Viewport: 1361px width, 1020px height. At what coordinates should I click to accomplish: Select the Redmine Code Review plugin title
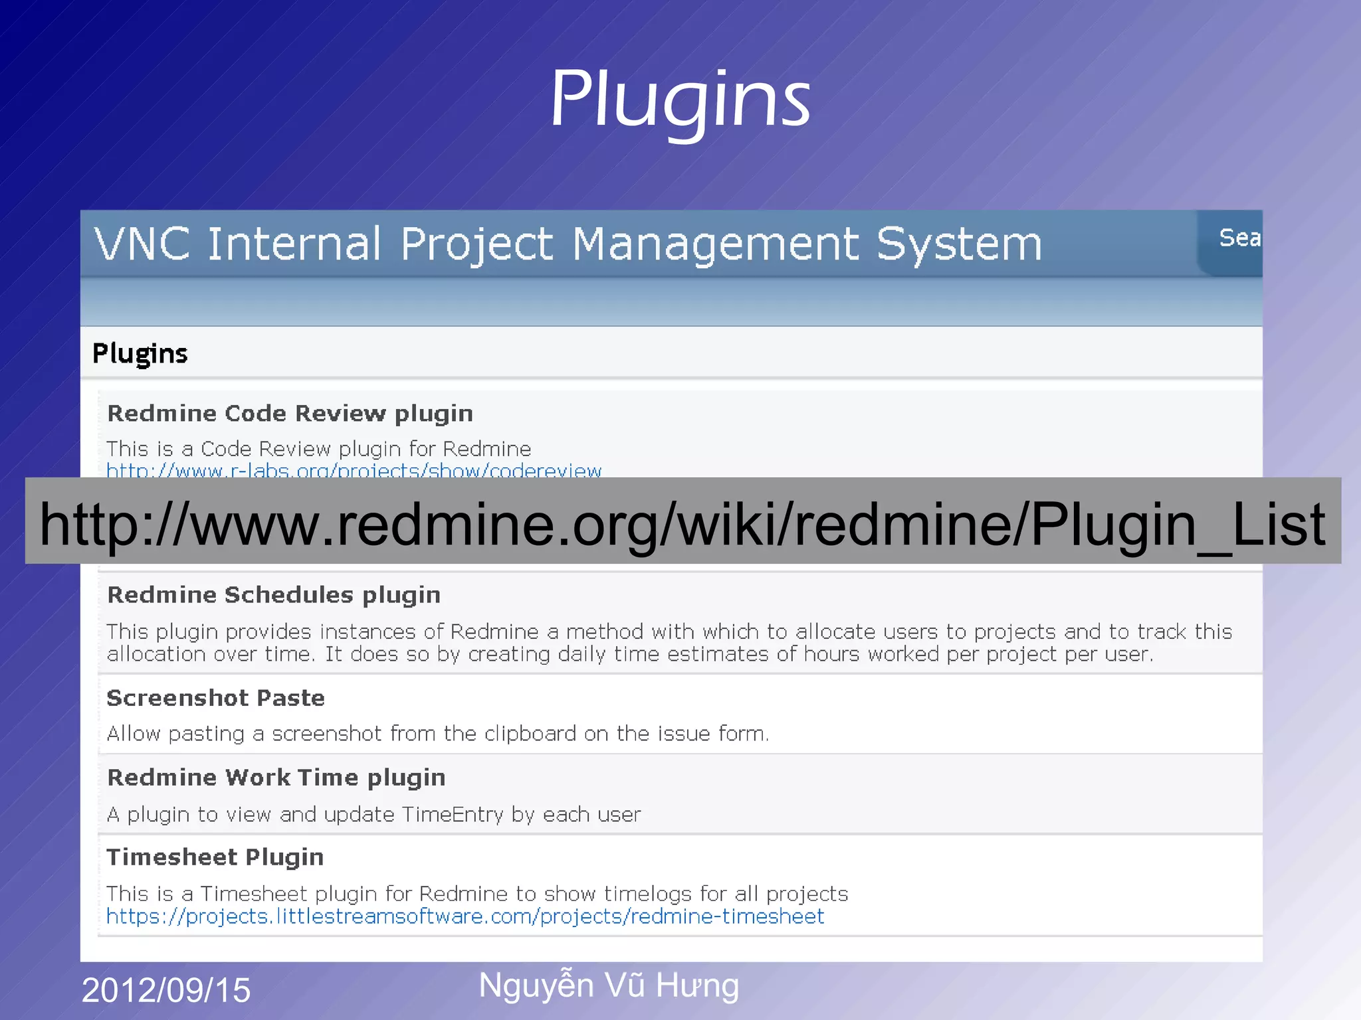[x=290, y=414]
